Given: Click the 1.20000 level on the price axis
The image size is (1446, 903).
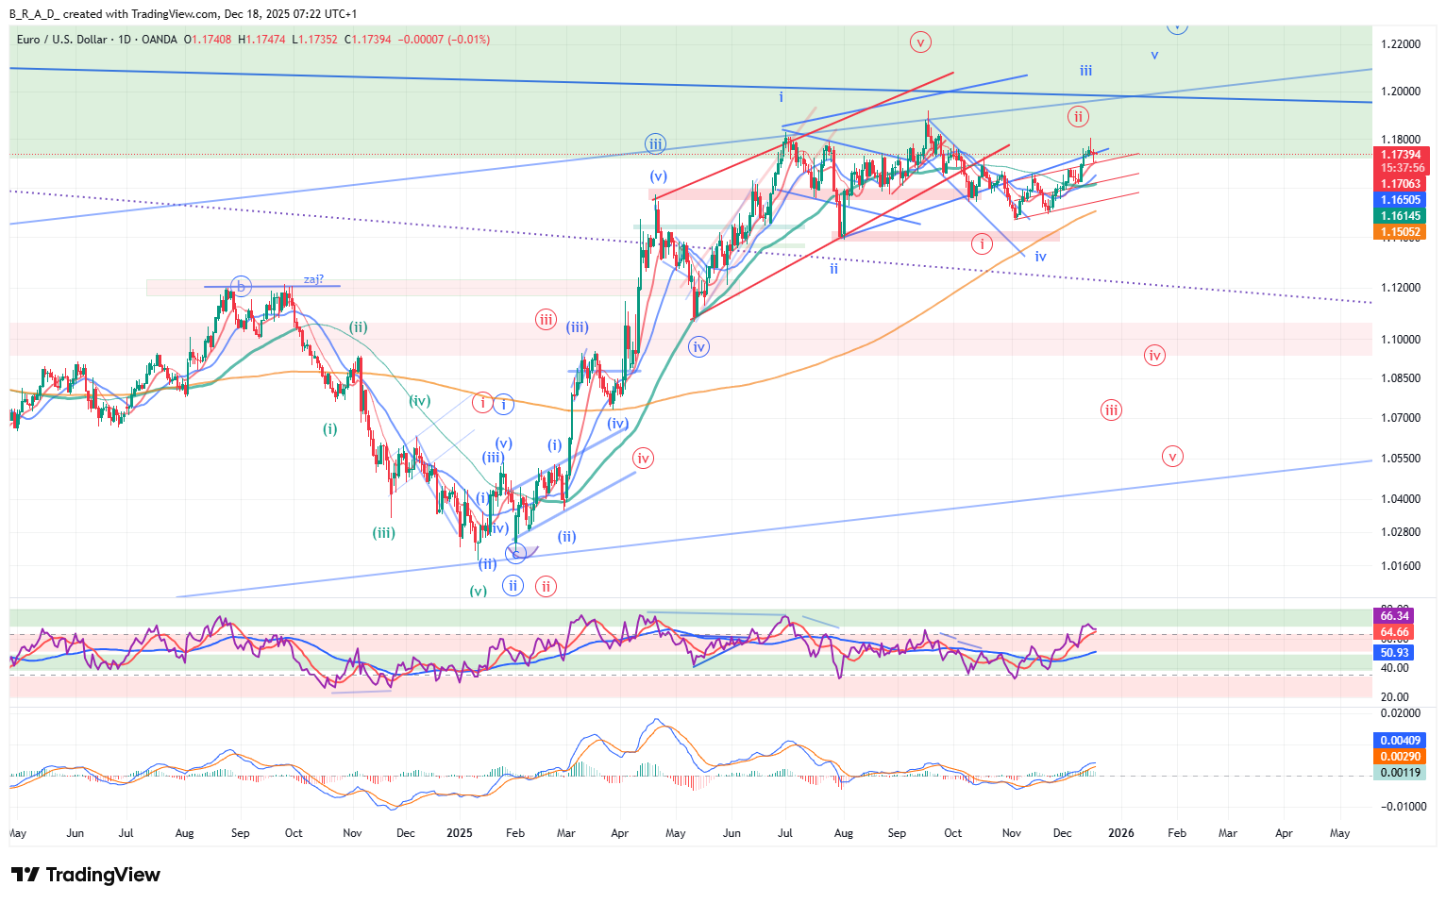Looking at the screenshot, I should coord(1401,92).
